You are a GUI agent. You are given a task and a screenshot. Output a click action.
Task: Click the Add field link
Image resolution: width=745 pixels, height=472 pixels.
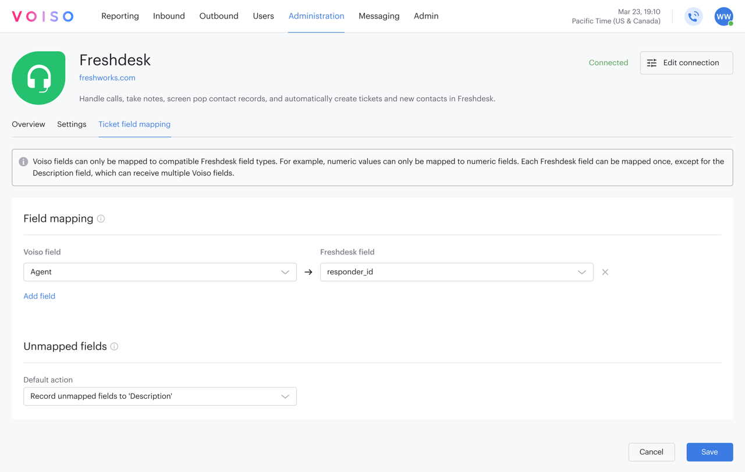point(39,296)
